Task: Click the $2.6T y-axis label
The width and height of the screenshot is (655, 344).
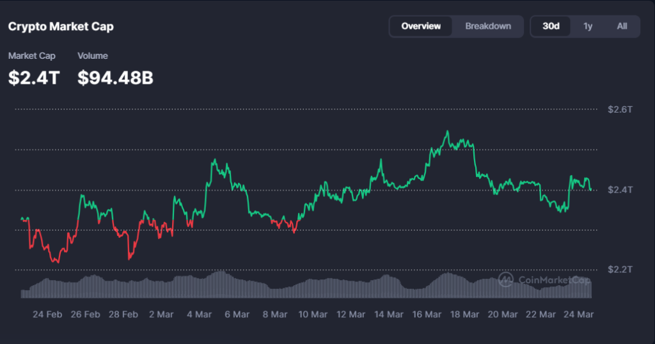Action: [620, 109]
